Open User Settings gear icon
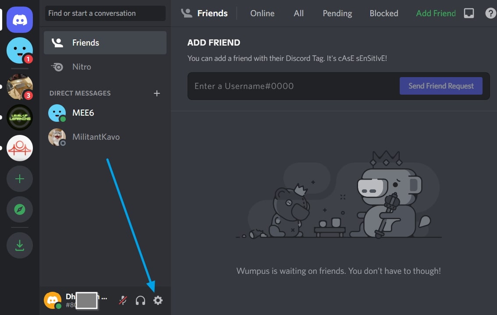The width and height of the screenshot is (497, 315). [158, 300]
